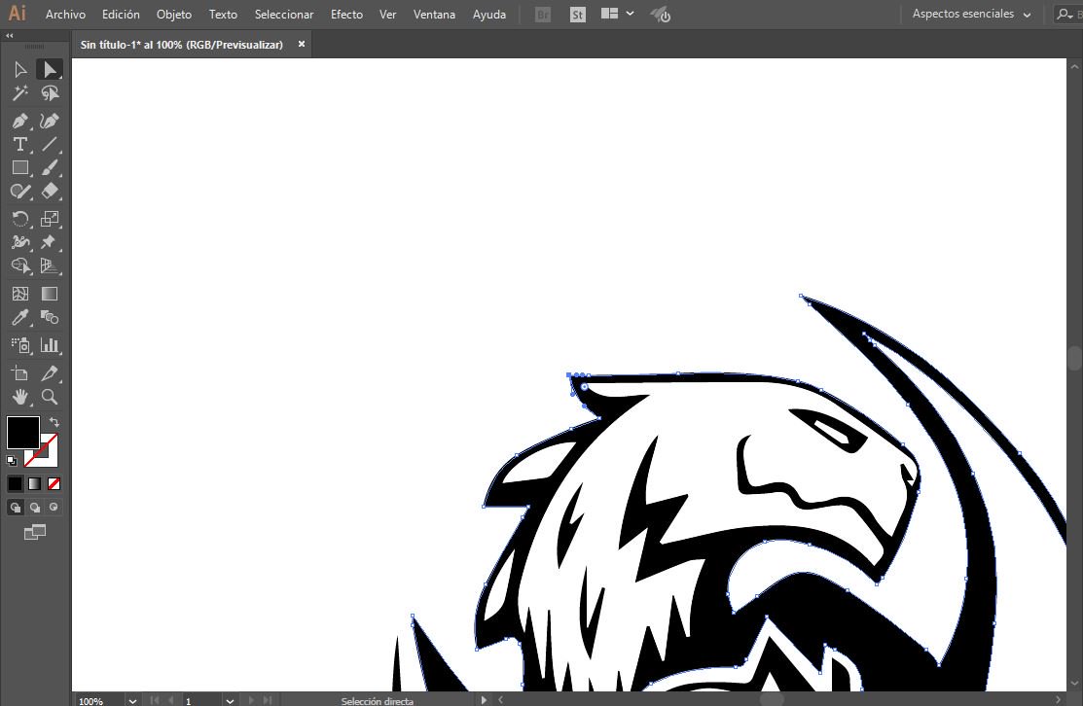Select the Type tool

click(19, 144)
